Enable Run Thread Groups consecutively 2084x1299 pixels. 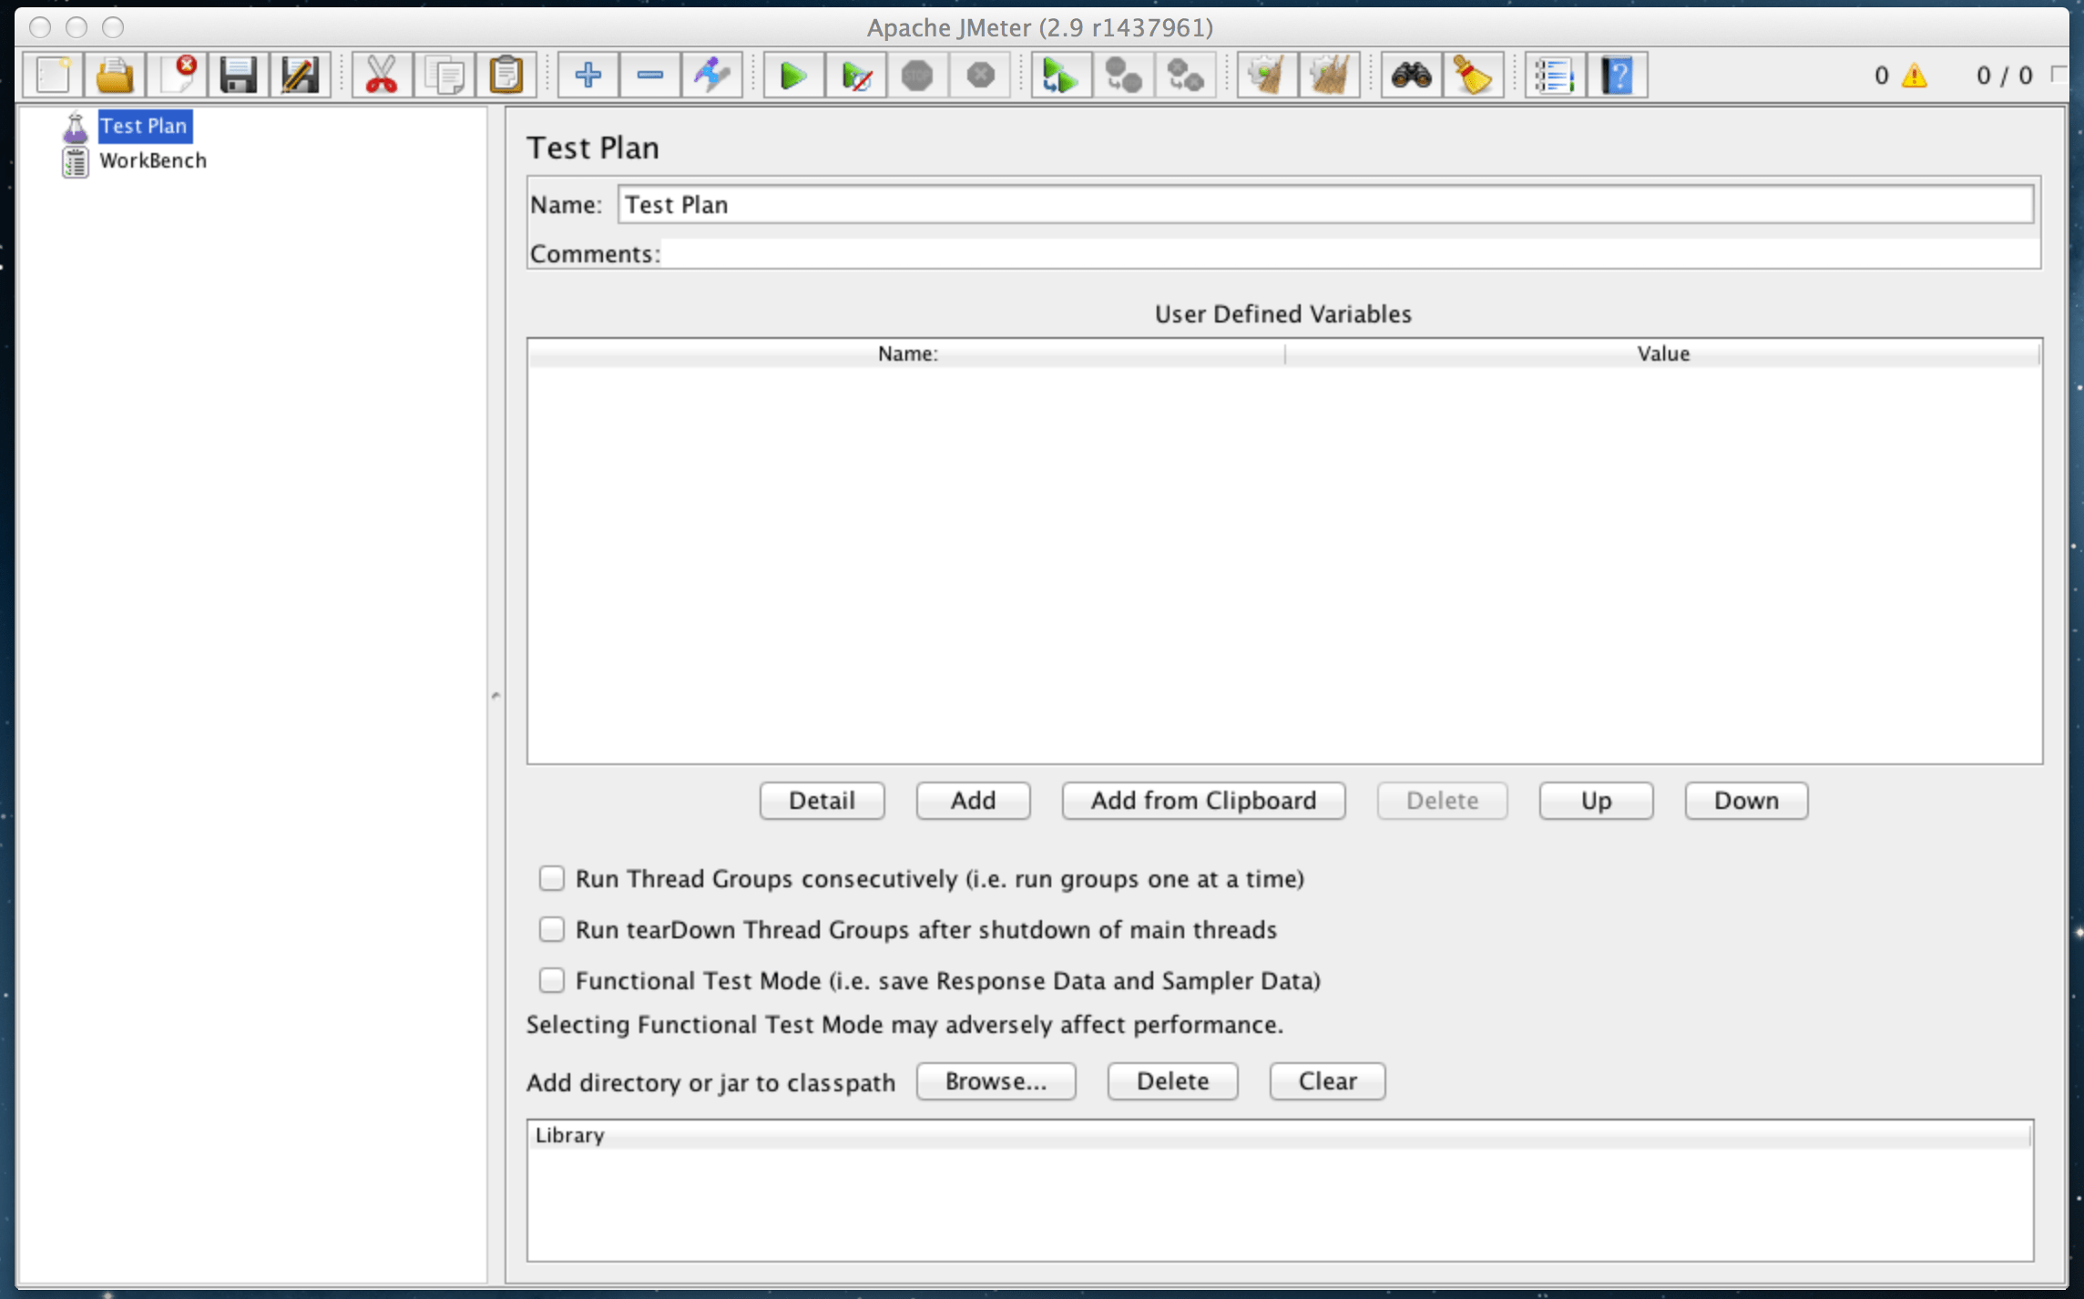[552, 878]
